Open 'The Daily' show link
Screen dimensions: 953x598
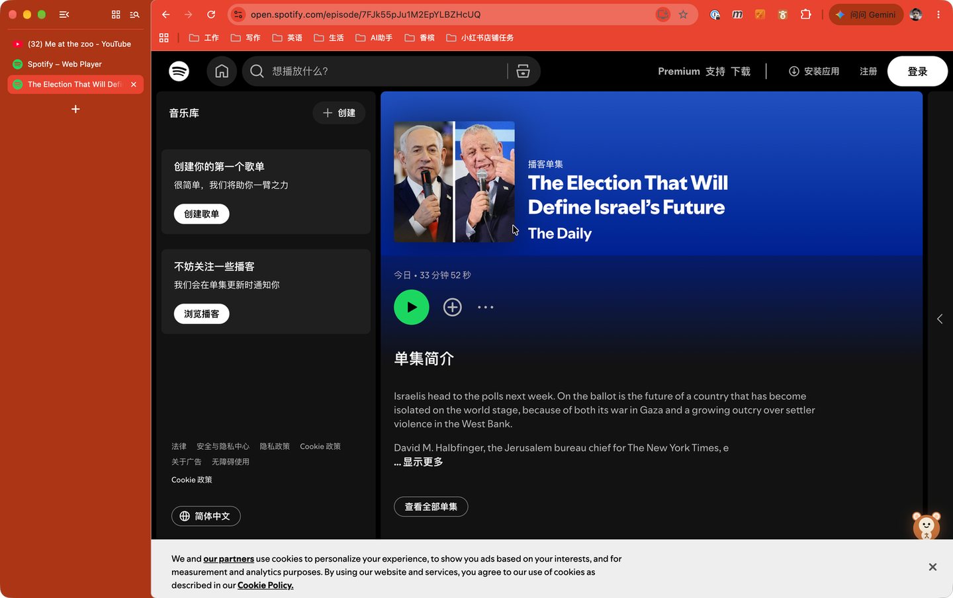click(x=560, y=234)
